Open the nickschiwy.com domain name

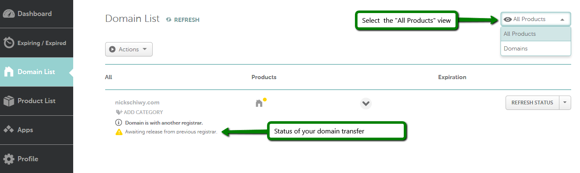[x=137, y=102]
